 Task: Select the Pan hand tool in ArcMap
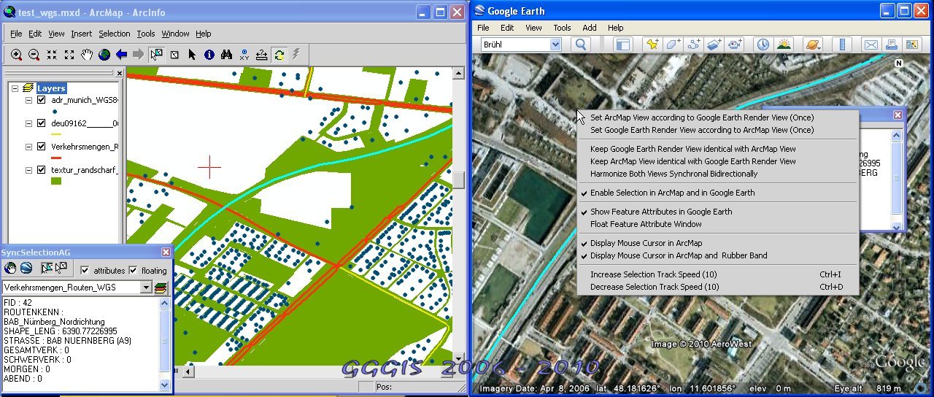87,55
